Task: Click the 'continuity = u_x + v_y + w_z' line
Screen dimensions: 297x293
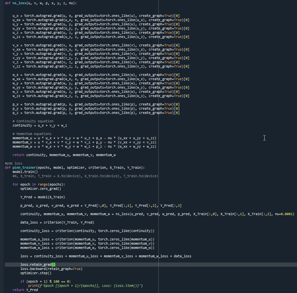Action: tap(40, 125)
